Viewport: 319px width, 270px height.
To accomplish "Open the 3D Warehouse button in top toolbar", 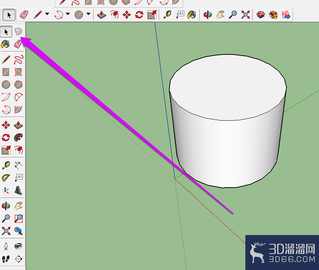I will click(x=260, y=15).
